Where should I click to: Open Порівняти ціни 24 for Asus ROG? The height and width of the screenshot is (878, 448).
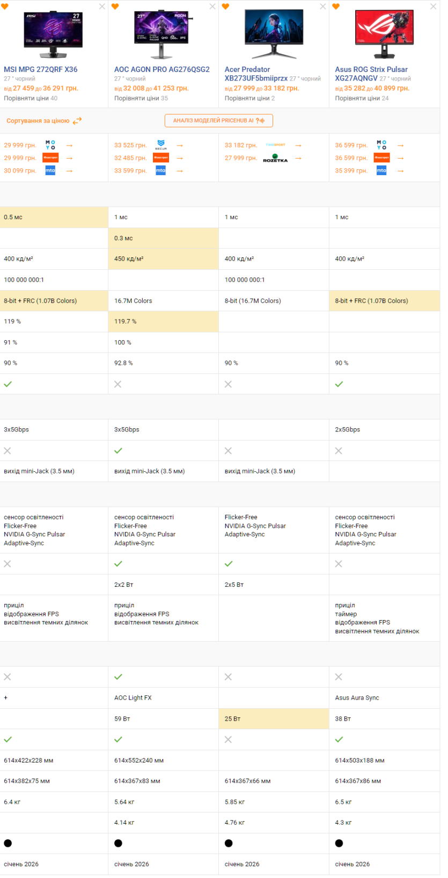(x=362, y=98)
